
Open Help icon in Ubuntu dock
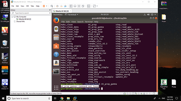(56, 55)
